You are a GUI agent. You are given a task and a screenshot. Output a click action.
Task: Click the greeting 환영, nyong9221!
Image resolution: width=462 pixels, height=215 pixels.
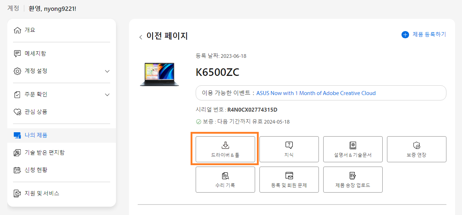(53, 9)
